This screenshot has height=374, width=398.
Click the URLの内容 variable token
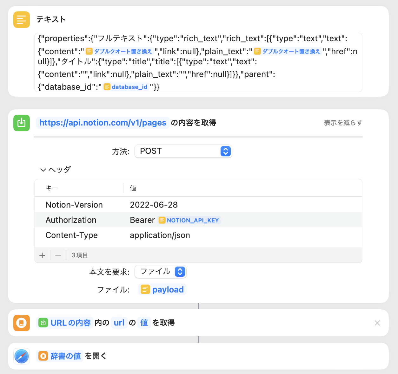click(65, 323)
